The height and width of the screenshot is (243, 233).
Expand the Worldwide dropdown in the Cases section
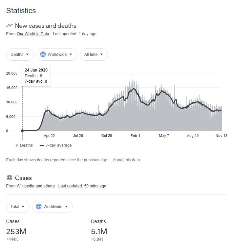point(52,206)
